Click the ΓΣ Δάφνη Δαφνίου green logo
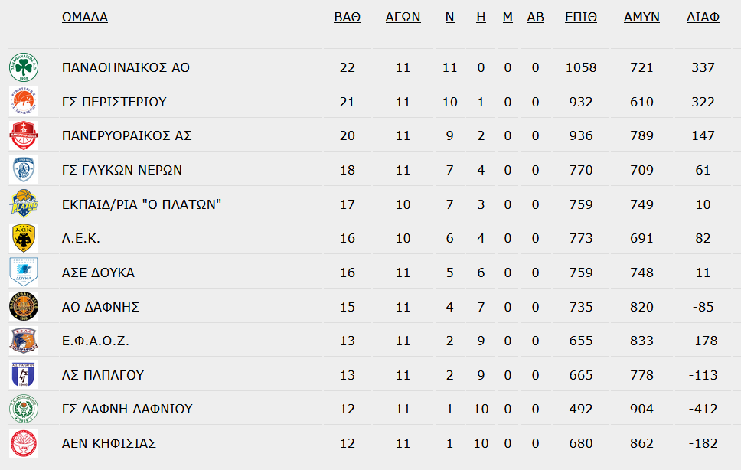Image resolution: width=741 pixels, height=470 pixels. click(24, 409)
